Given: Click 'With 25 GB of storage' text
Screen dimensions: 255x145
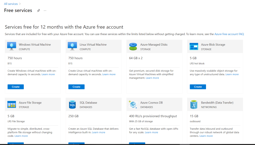Looking at the screenshot, I should point(141,122).
